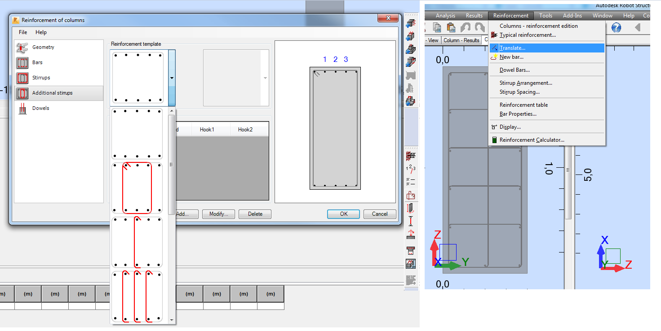Open the Reinforcement template dropdown
Screen dimensions: 661x331
tap(172, 77)
